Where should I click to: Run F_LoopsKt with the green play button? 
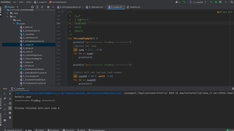211,2
